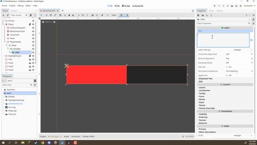
Task: Open the AssetLib workspace
Action: point(138,6)
